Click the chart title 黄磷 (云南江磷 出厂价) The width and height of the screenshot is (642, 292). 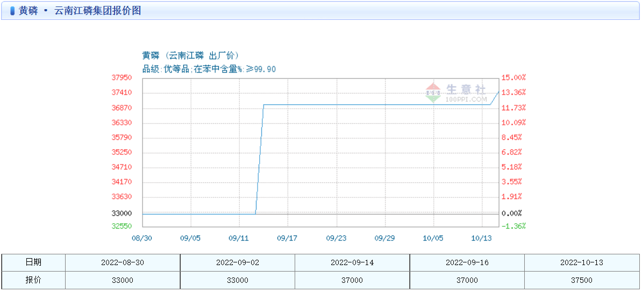click(190, 56)
